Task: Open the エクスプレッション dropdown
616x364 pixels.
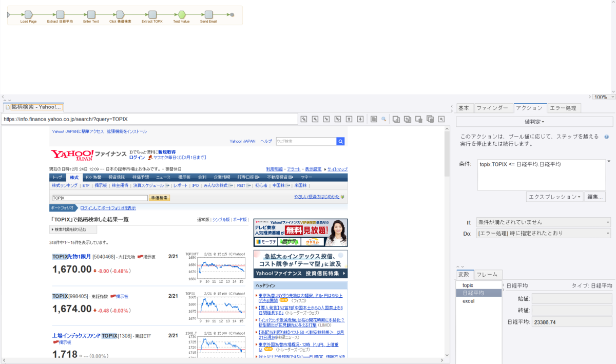Action: tap(554, 197)
